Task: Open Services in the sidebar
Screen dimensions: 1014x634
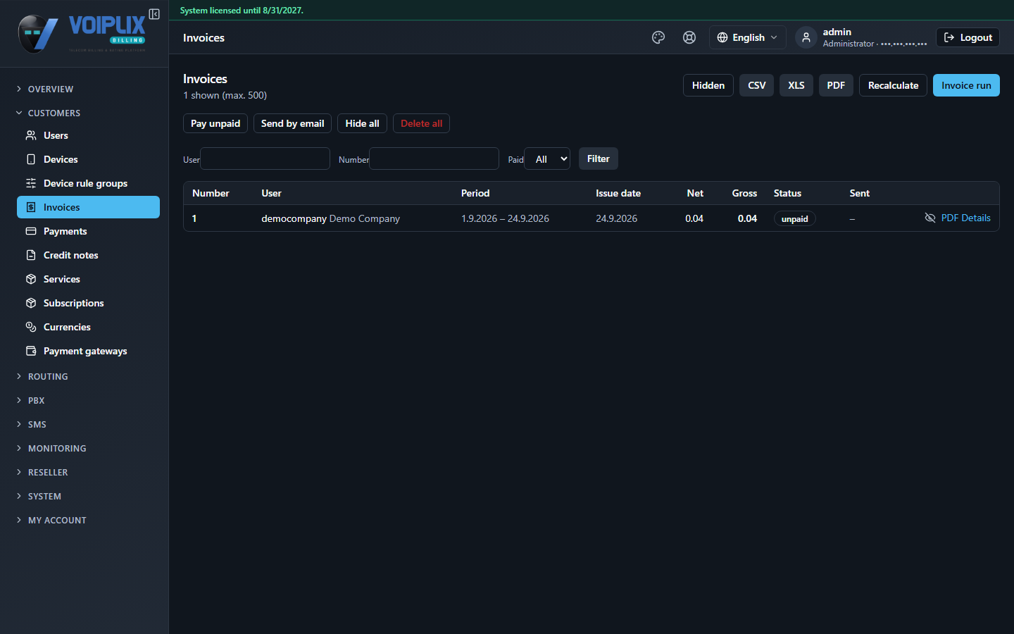Action: pyautogui.click(x=88, y=279)
